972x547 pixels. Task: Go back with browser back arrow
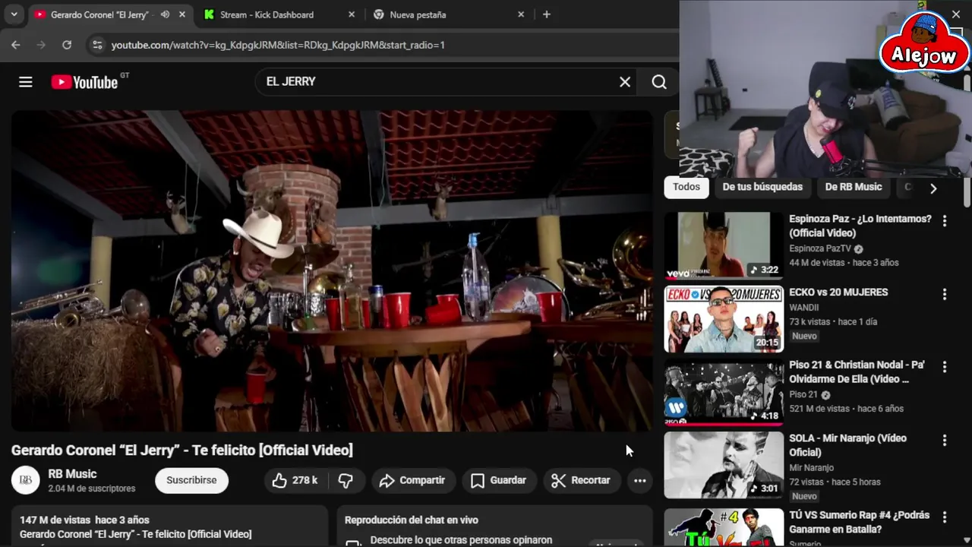[15, 45]
